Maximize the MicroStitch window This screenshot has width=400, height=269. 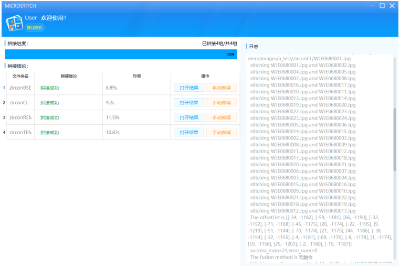click(x=382, y=6)
